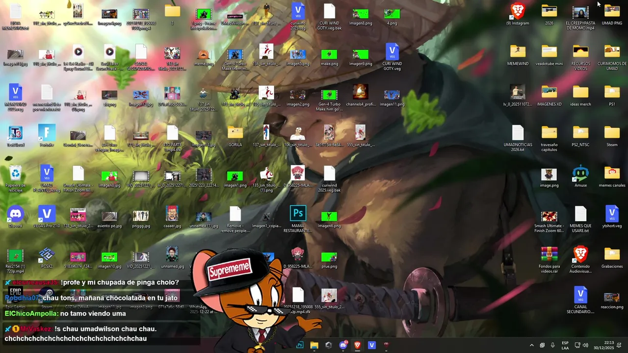This screenshot has height=353, width=628.
Task: Select the CURI WIND GOTY.veg.bak file
Action: click(329, 17)
